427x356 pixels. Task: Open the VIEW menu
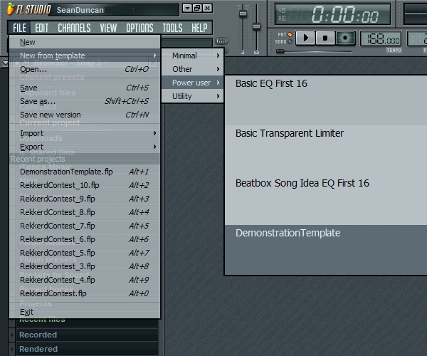(x=108, y=28)
